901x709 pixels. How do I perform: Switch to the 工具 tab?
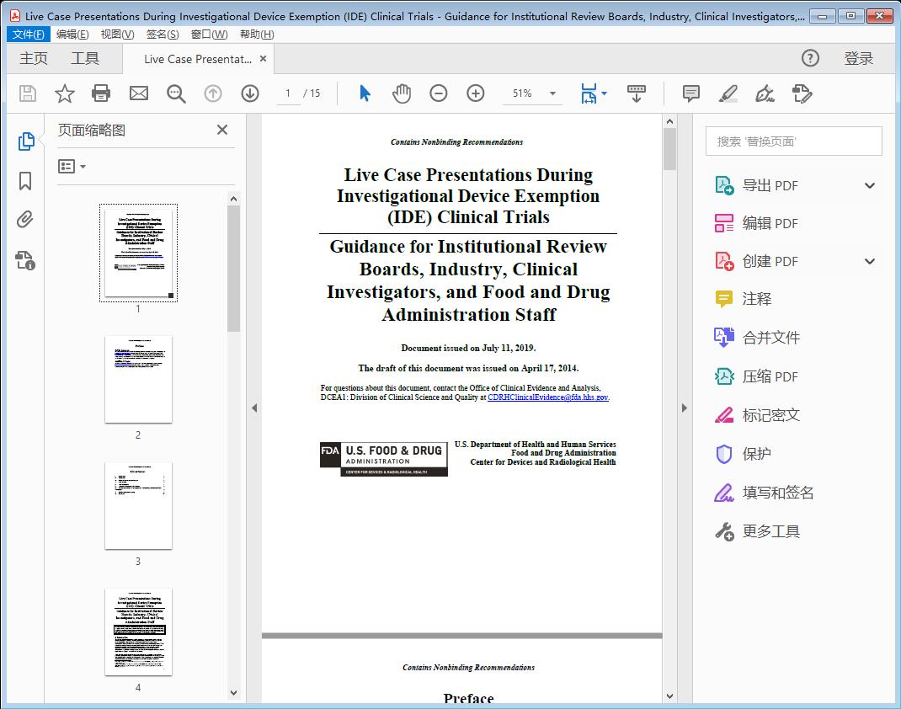(83, 58)
